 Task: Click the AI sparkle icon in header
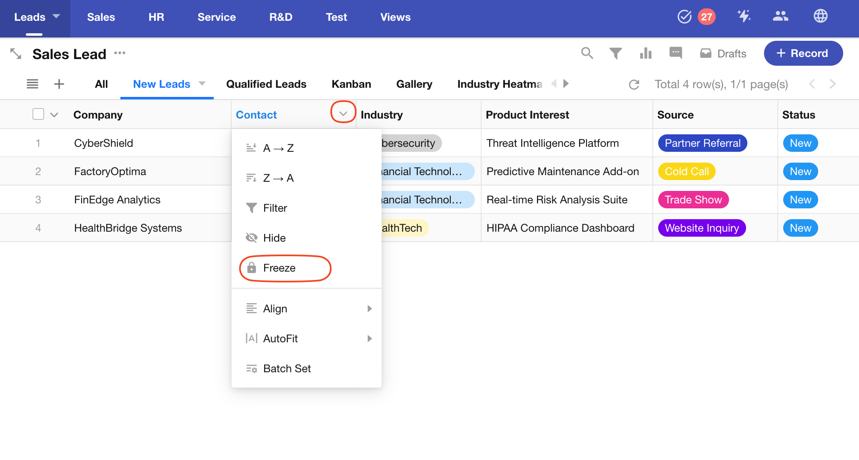(744, 17)
